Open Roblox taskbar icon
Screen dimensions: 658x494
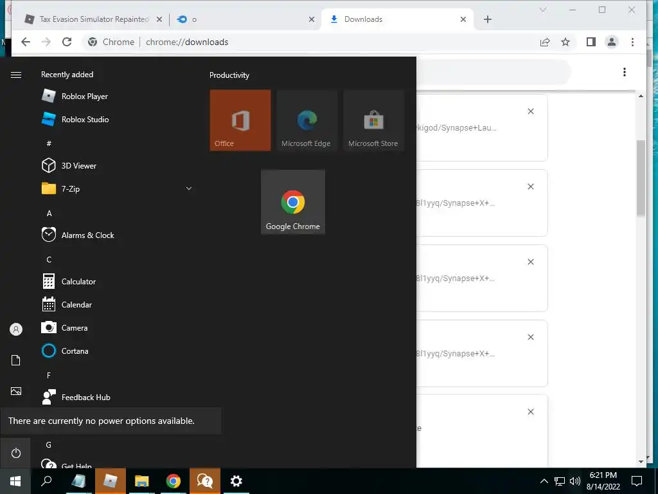(x=111, y=481)
